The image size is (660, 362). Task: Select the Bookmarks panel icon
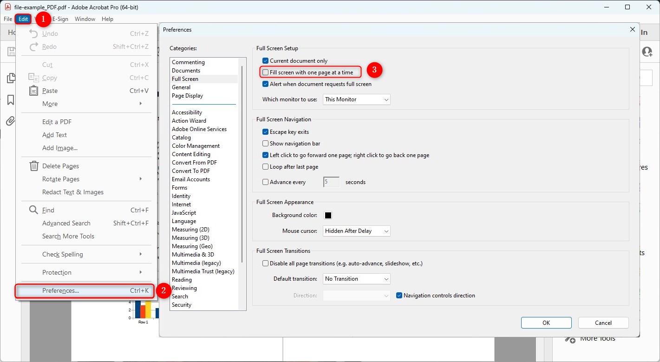10,99
